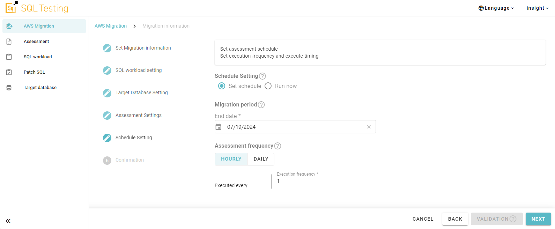Click the pencil icon for Set Migration information
The width and height of the screenshot is (555, 229).
coord(107,48)
